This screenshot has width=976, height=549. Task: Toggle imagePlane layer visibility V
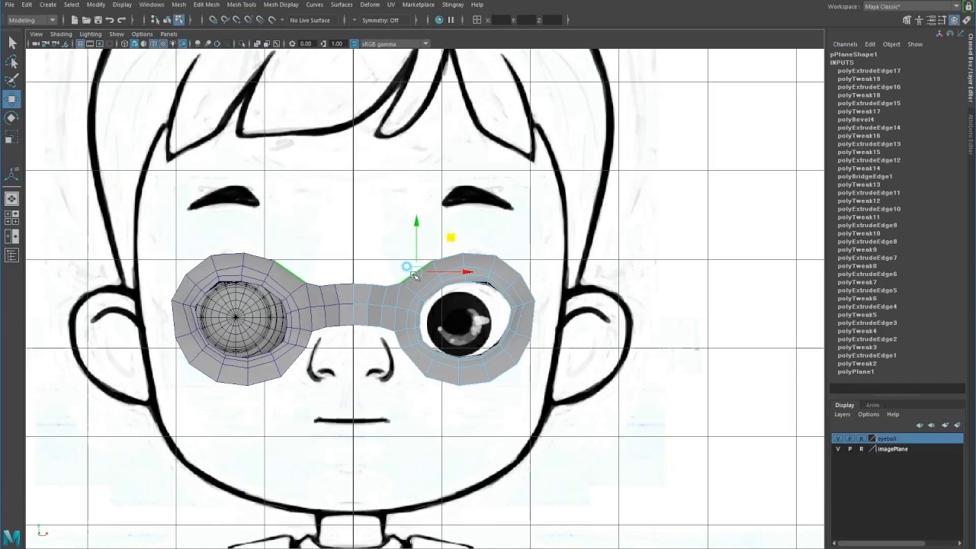pos(838,449)
